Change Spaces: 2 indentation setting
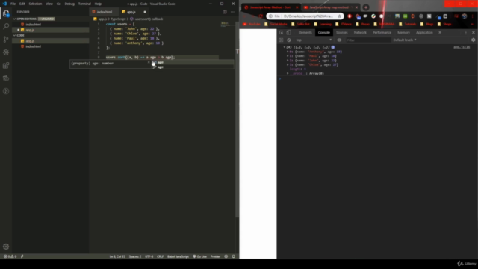Viewport: 478px width, 269px height. (x=135, y=256)
